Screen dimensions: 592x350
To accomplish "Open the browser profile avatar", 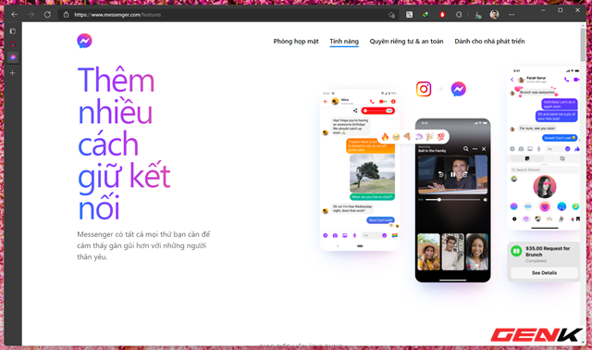I will [494, 15].
